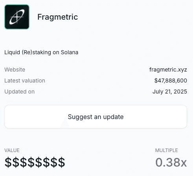193x176 pixels.
Task: Click the word Solana in the description
Action: coord(70,52)
